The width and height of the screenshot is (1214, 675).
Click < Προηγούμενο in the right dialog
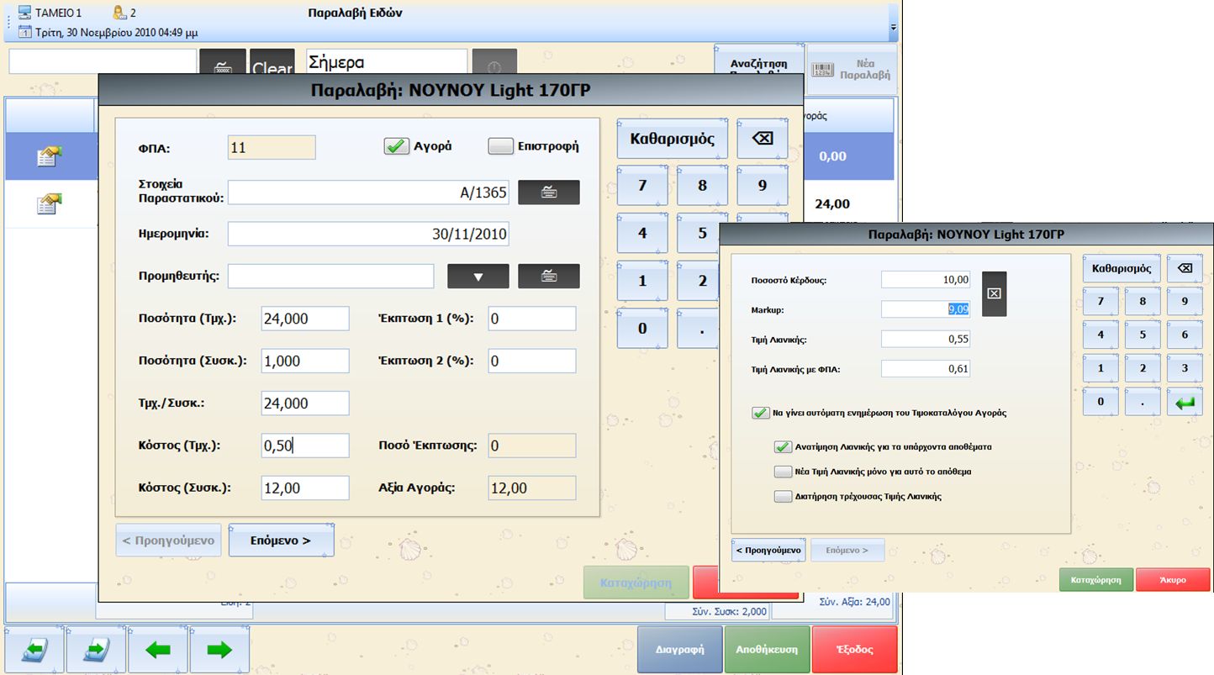tap(768, 550)
